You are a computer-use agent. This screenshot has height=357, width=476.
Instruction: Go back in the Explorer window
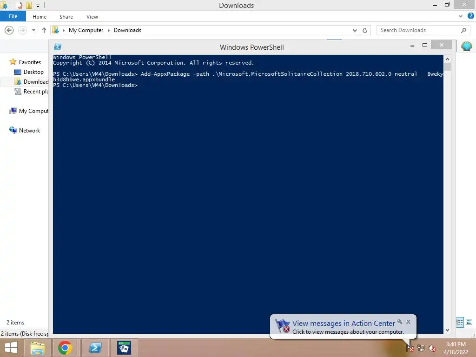point(9,30)
